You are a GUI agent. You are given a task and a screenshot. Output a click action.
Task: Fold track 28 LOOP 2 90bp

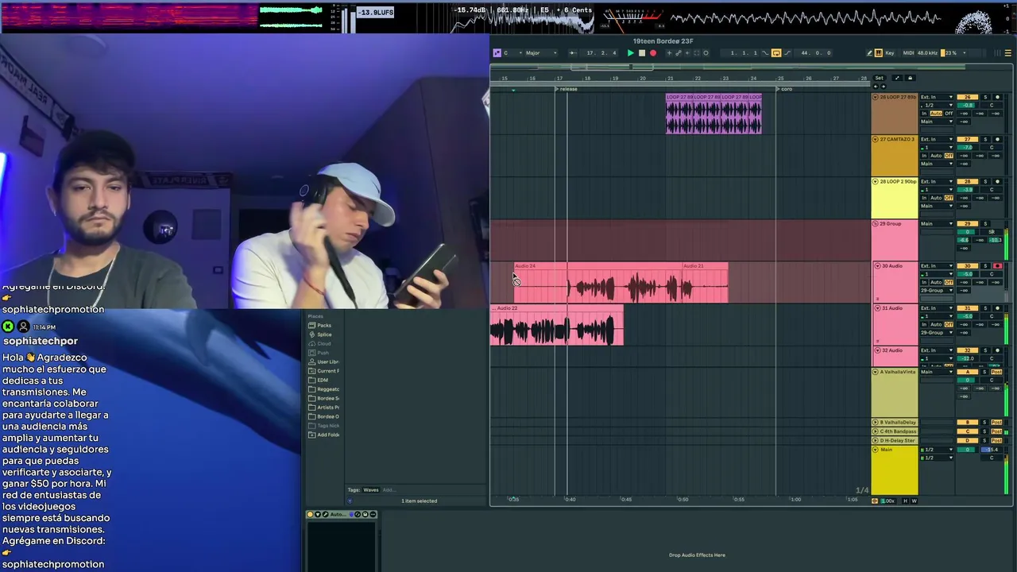point(876,181)
